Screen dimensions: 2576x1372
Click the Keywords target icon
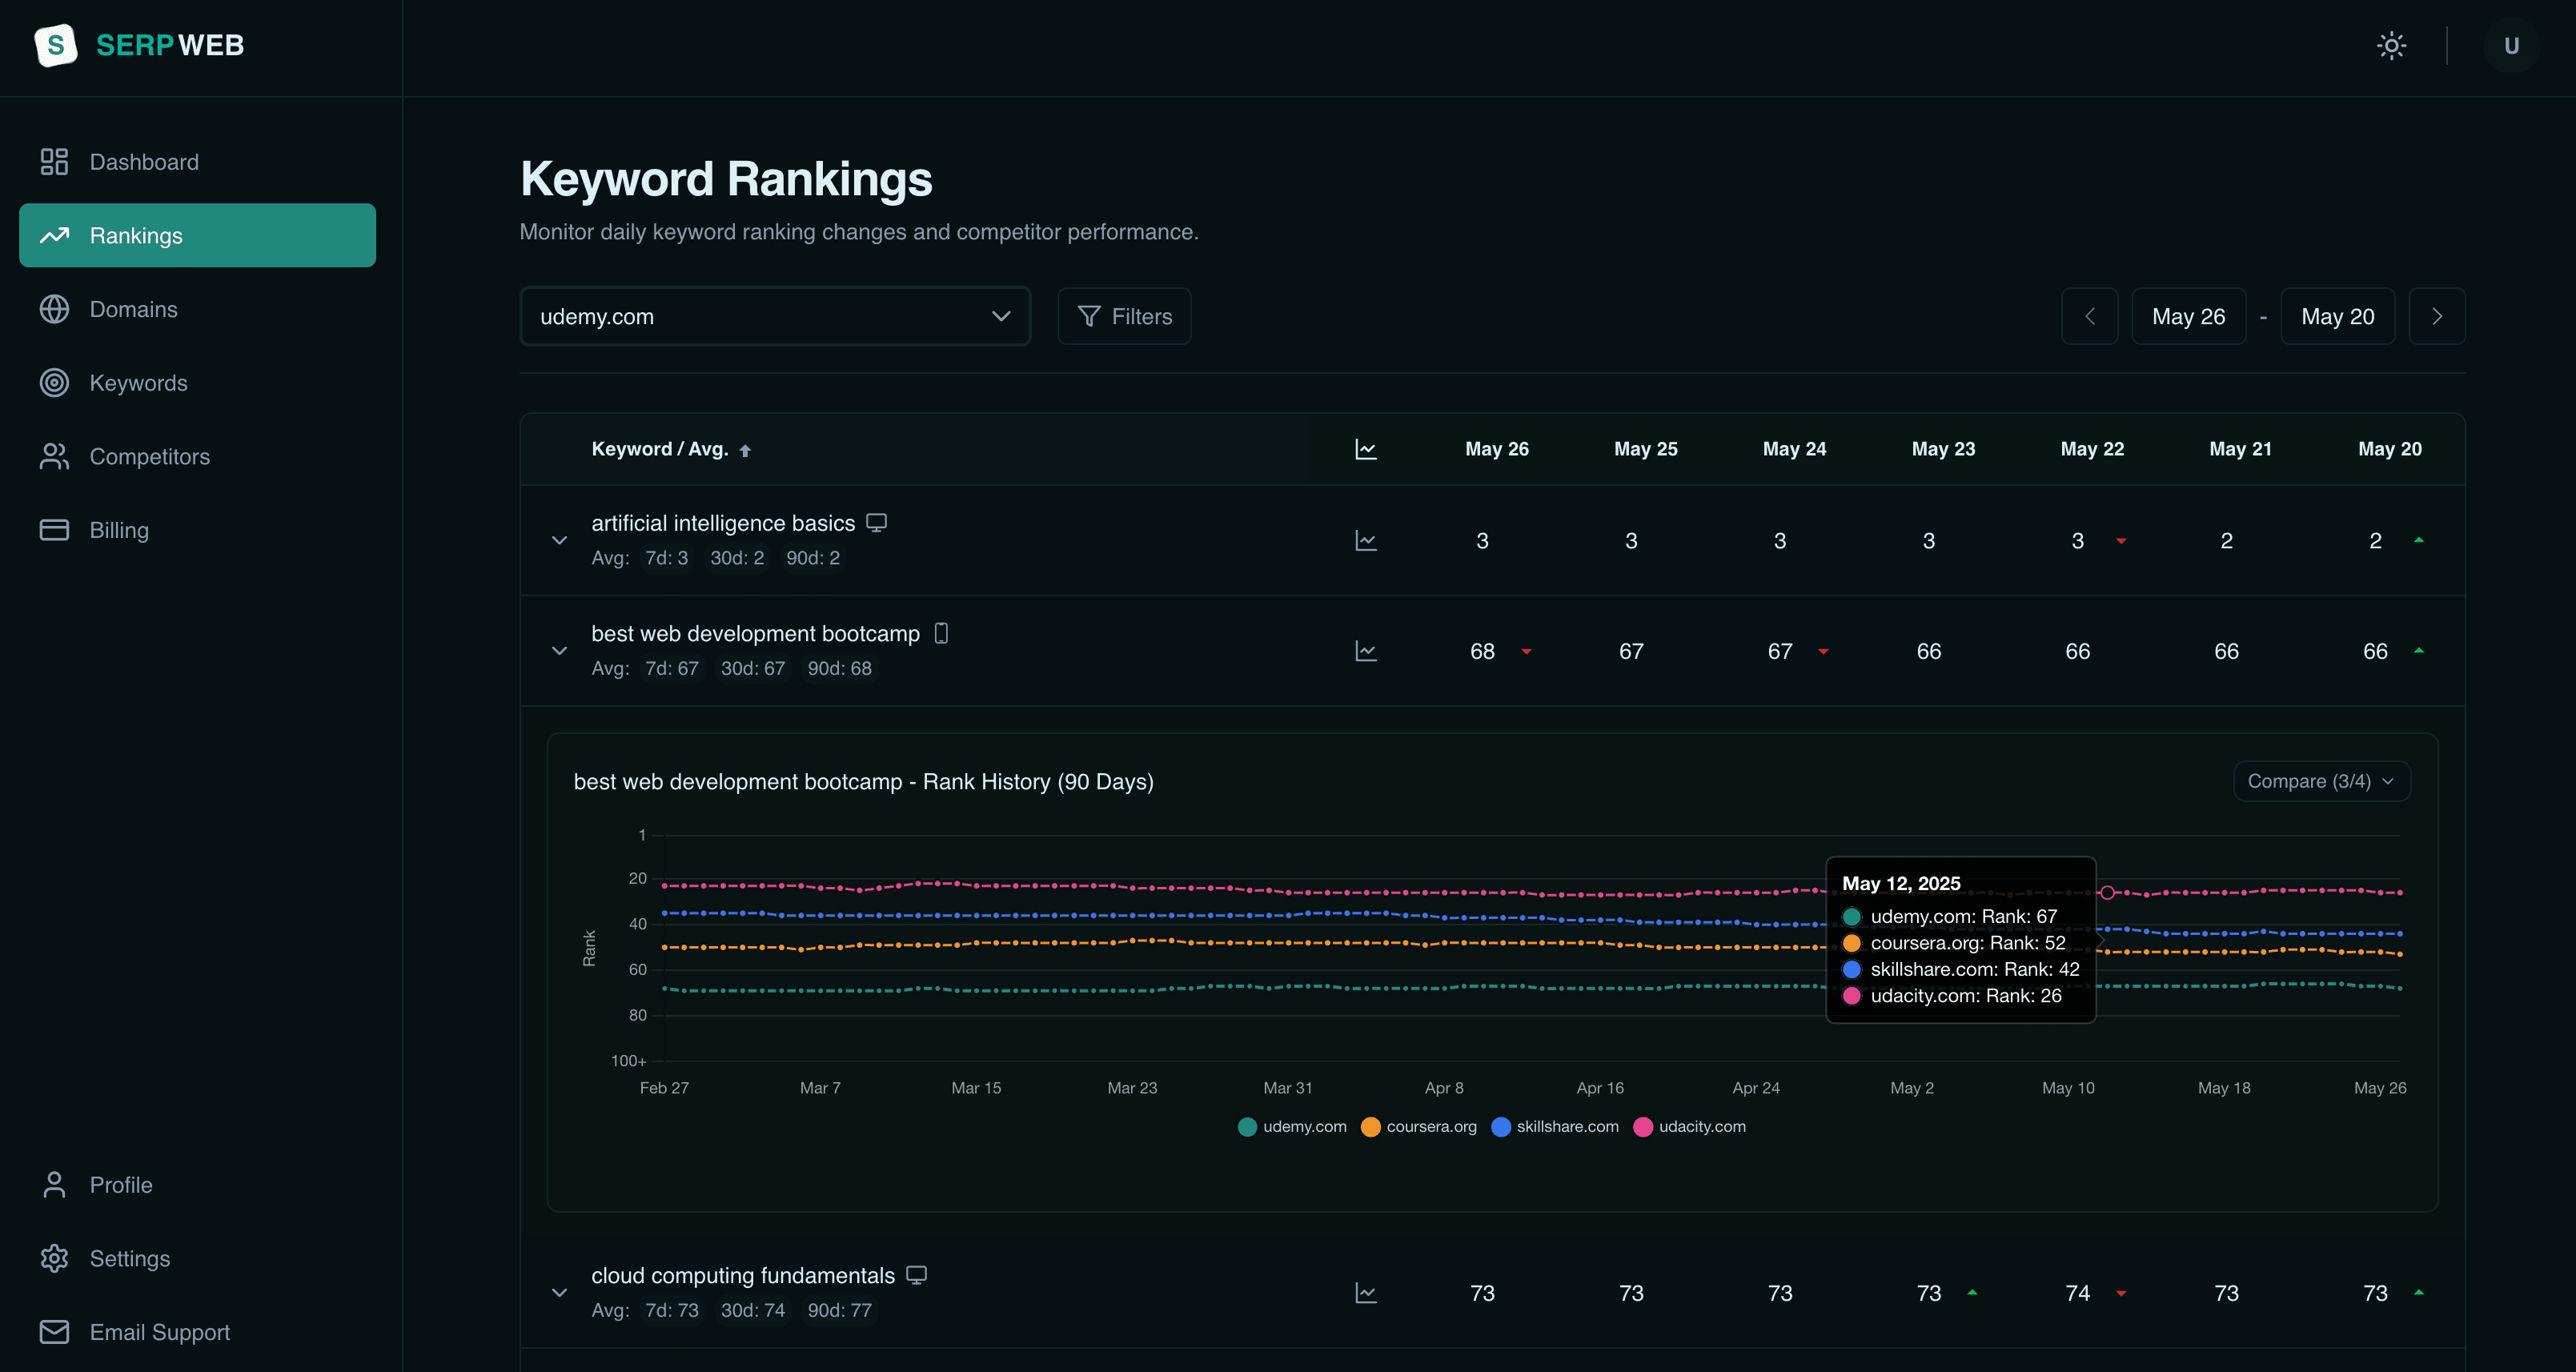point(54,383)
